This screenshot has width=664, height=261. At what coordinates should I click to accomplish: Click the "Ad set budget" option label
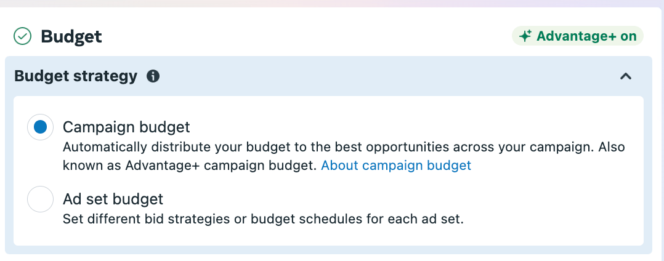click(x=113, y=199)
